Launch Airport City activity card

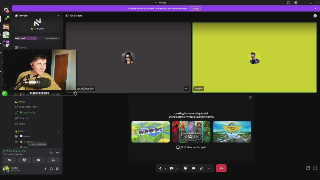[232, 132]
